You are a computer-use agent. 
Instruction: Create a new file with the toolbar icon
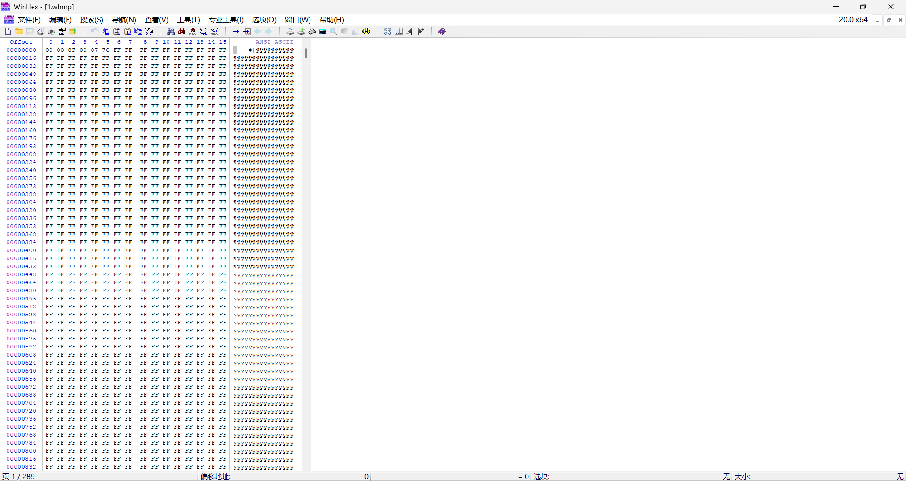[8, 32]
